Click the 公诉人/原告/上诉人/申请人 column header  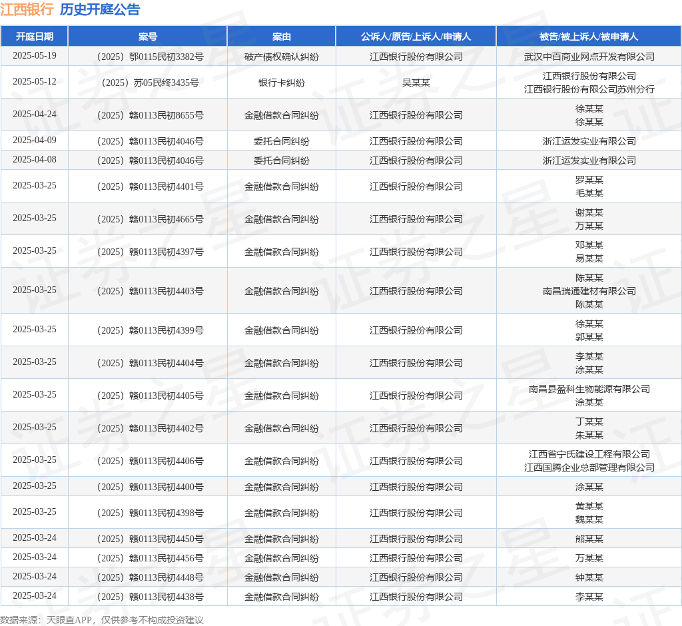[416, 37]
